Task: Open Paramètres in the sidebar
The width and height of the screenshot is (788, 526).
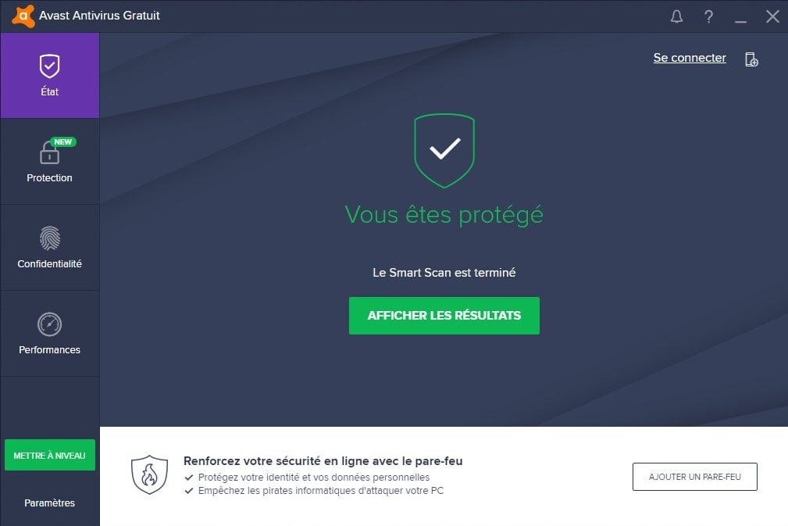Action: click(x=50, y=503)
